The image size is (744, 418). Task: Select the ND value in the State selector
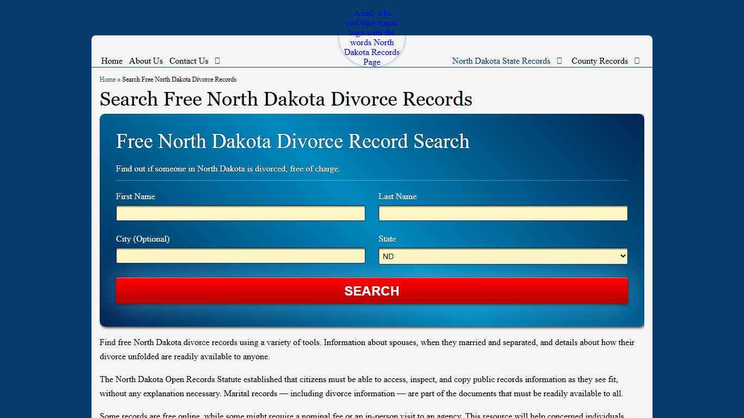(x=502, y=256)
